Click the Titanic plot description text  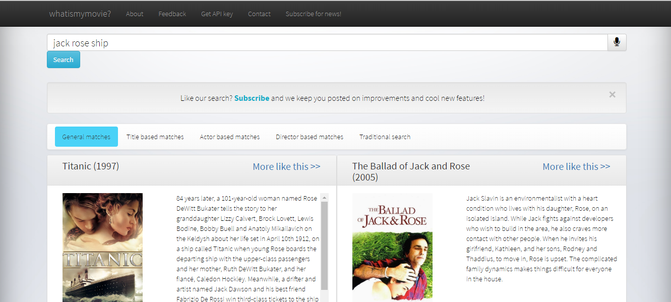tap(248, 248)
